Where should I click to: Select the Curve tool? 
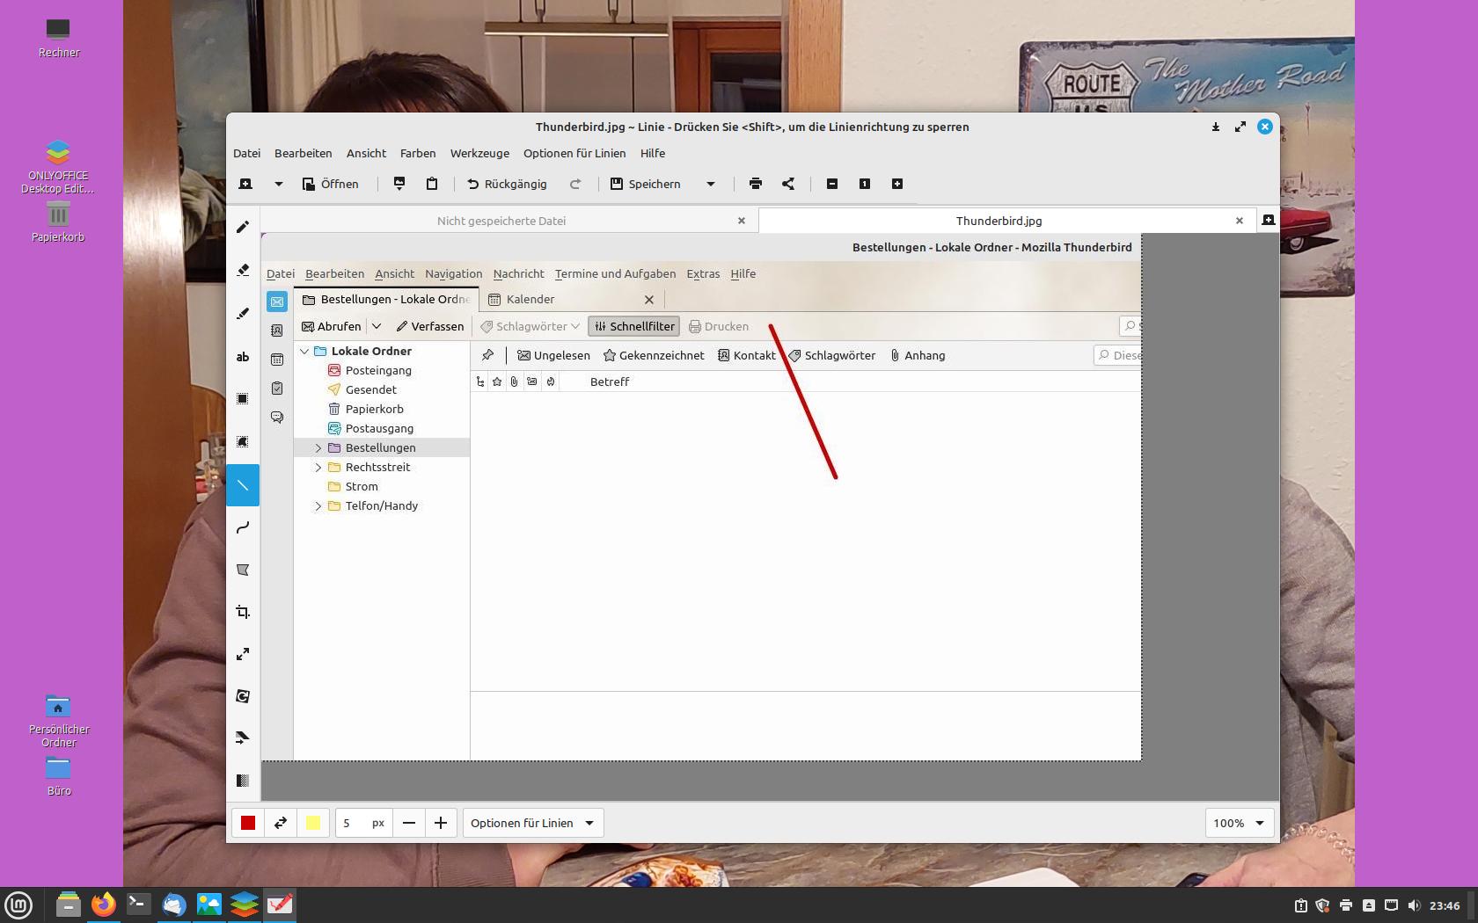coord(243,527)
